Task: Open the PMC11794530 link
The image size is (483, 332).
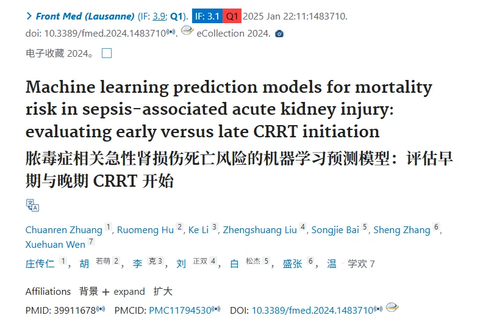Action: [x=180, y=310]
